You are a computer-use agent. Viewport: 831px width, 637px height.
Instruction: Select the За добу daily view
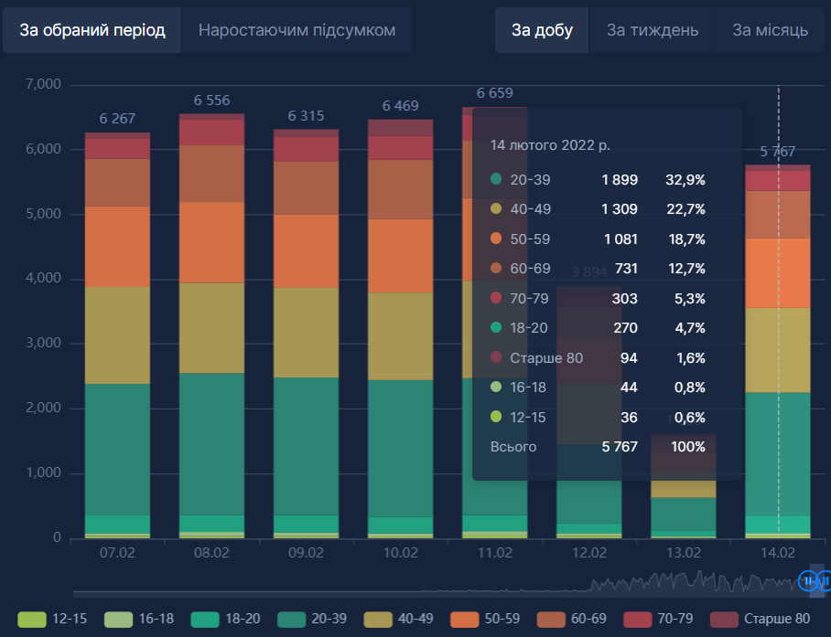542,30
